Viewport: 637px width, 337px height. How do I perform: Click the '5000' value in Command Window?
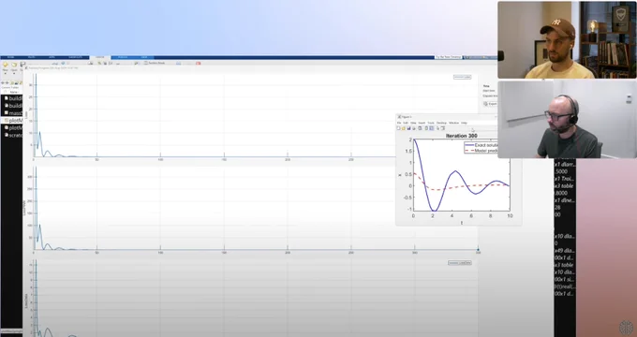(x=561, y=171)
